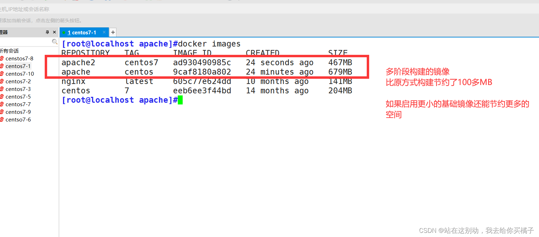539x237 pixels.
Task: Open the centos7-9 session
Action: point(18,112)
